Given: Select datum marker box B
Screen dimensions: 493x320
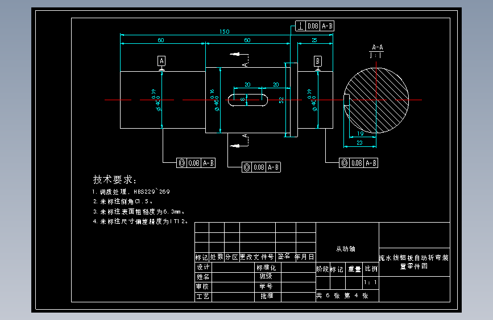Looking at the screenshot, I should (318, 61).
